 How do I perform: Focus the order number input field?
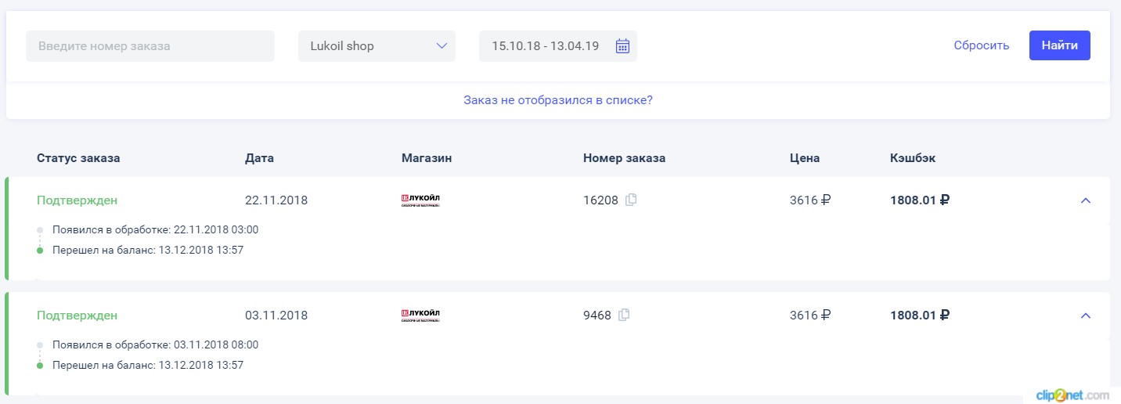pos(150,46)
